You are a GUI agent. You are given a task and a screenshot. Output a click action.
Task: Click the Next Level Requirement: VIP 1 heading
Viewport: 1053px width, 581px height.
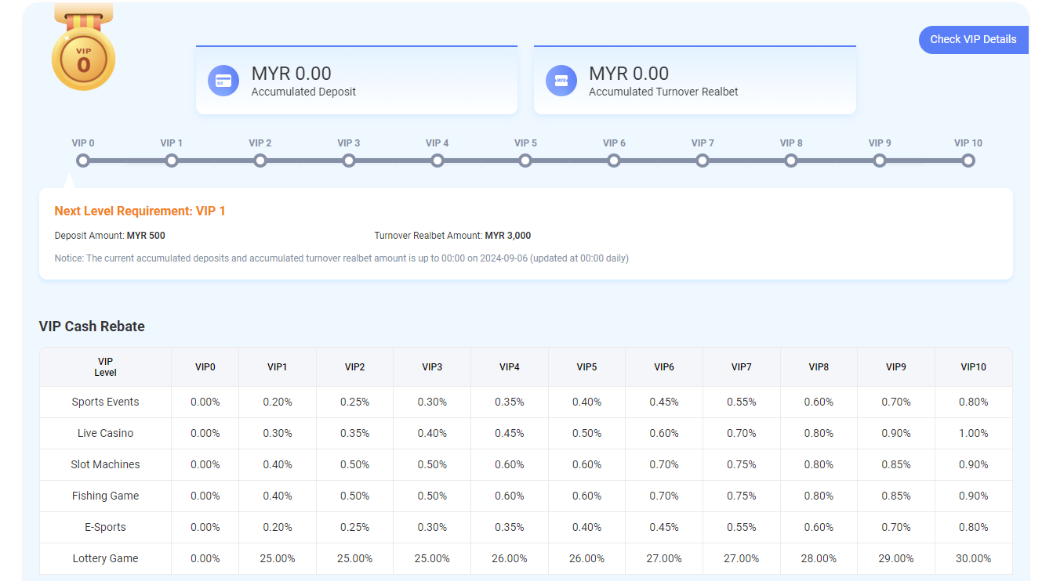(140, 211)
